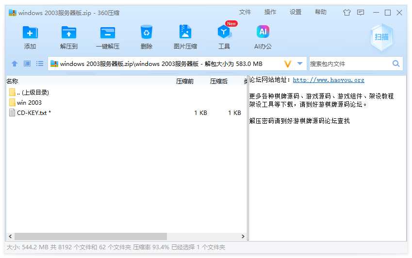
Task: Click the 解压到 (Extract to) icon
Action: [x=68, y=32]
